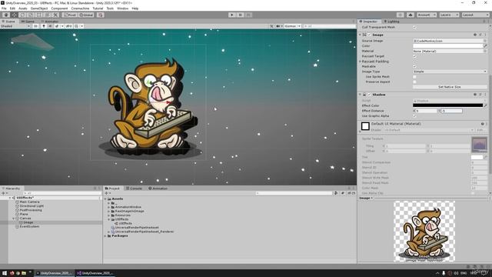The image size is (492, 277).
Task: Open Shadow component preset settings icon
Action: [480, 95]
